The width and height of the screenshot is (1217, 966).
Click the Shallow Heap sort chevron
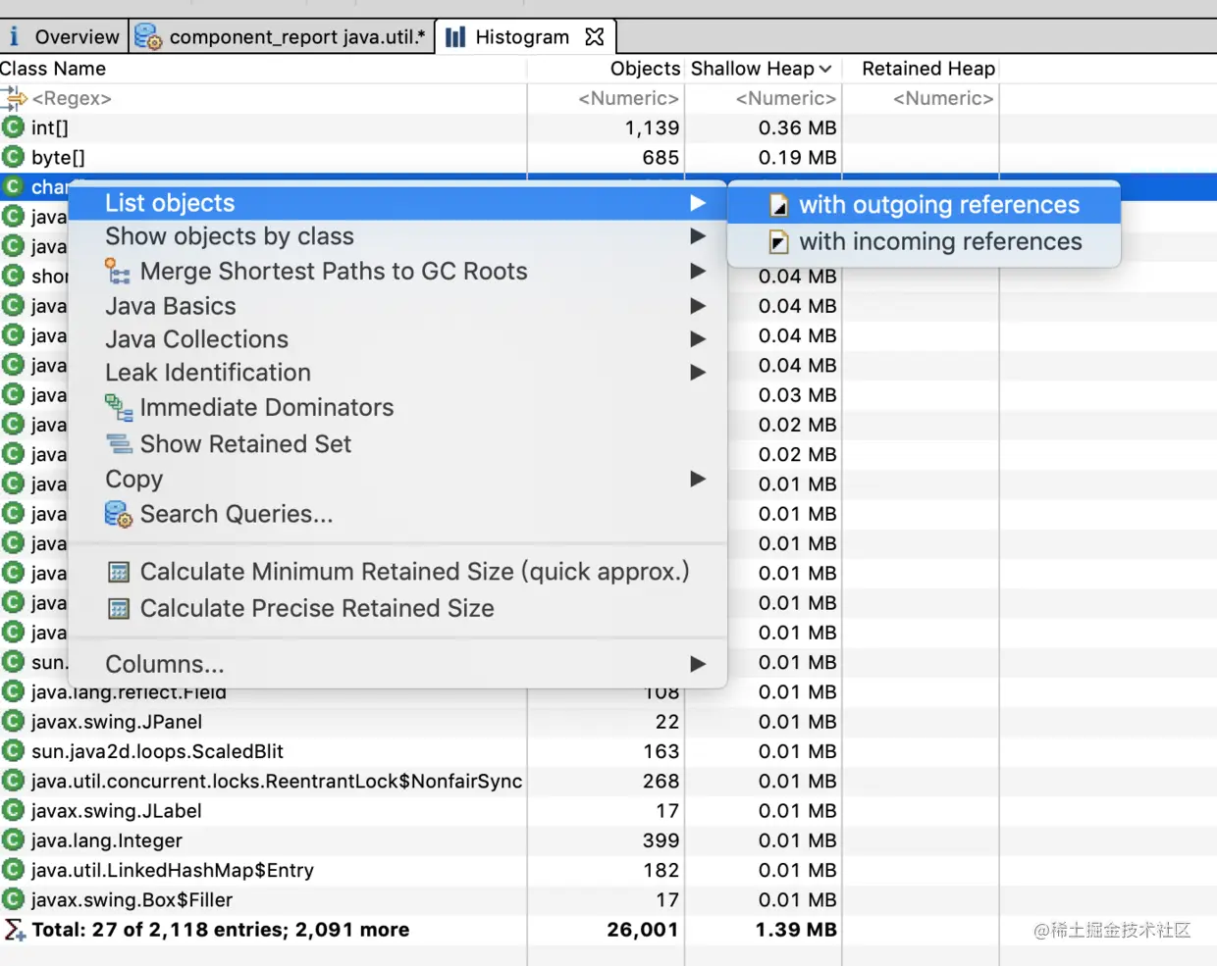(825, 69)
